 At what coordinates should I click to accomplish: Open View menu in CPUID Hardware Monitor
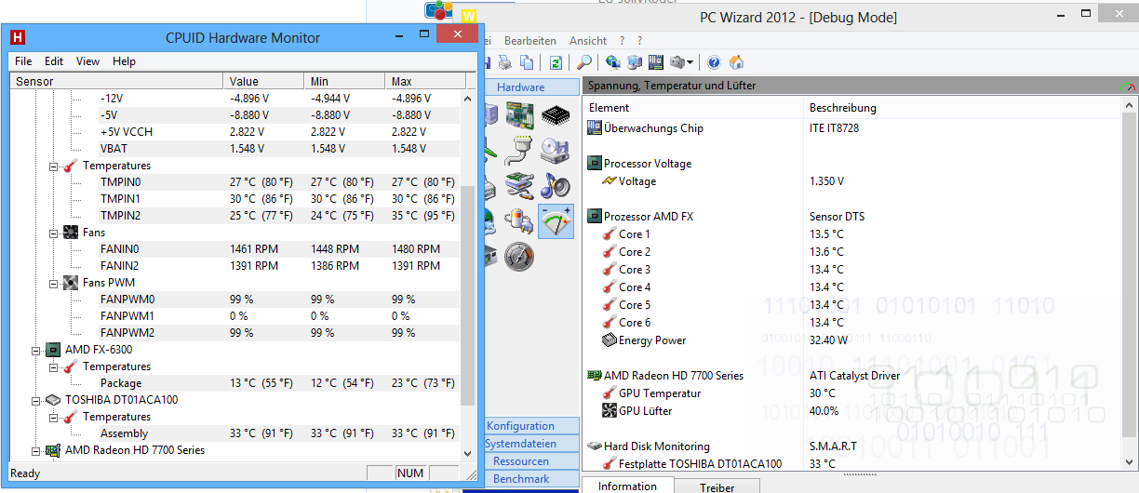(87, 61)
